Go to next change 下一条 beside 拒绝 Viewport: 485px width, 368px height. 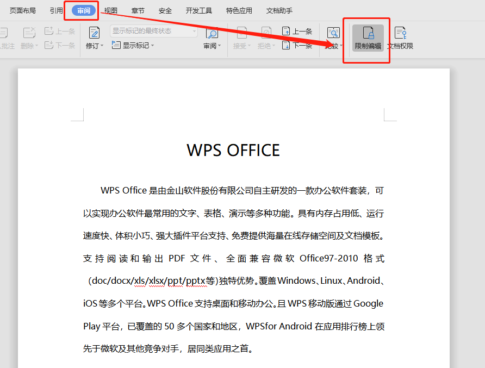click(297, 46)
